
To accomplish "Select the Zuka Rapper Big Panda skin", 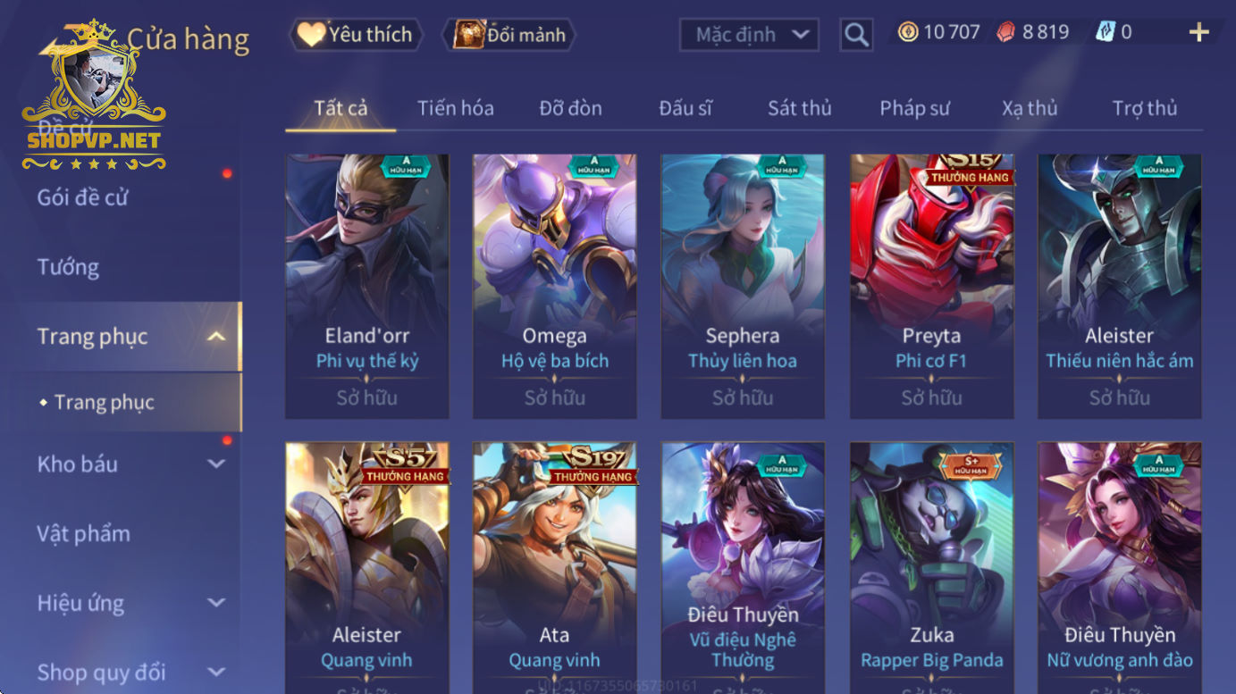I will point(932,568).
